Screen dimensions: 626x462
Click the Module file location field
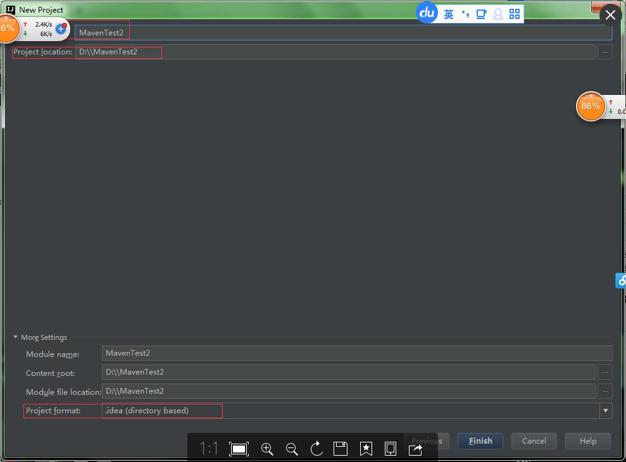[349, 391]
